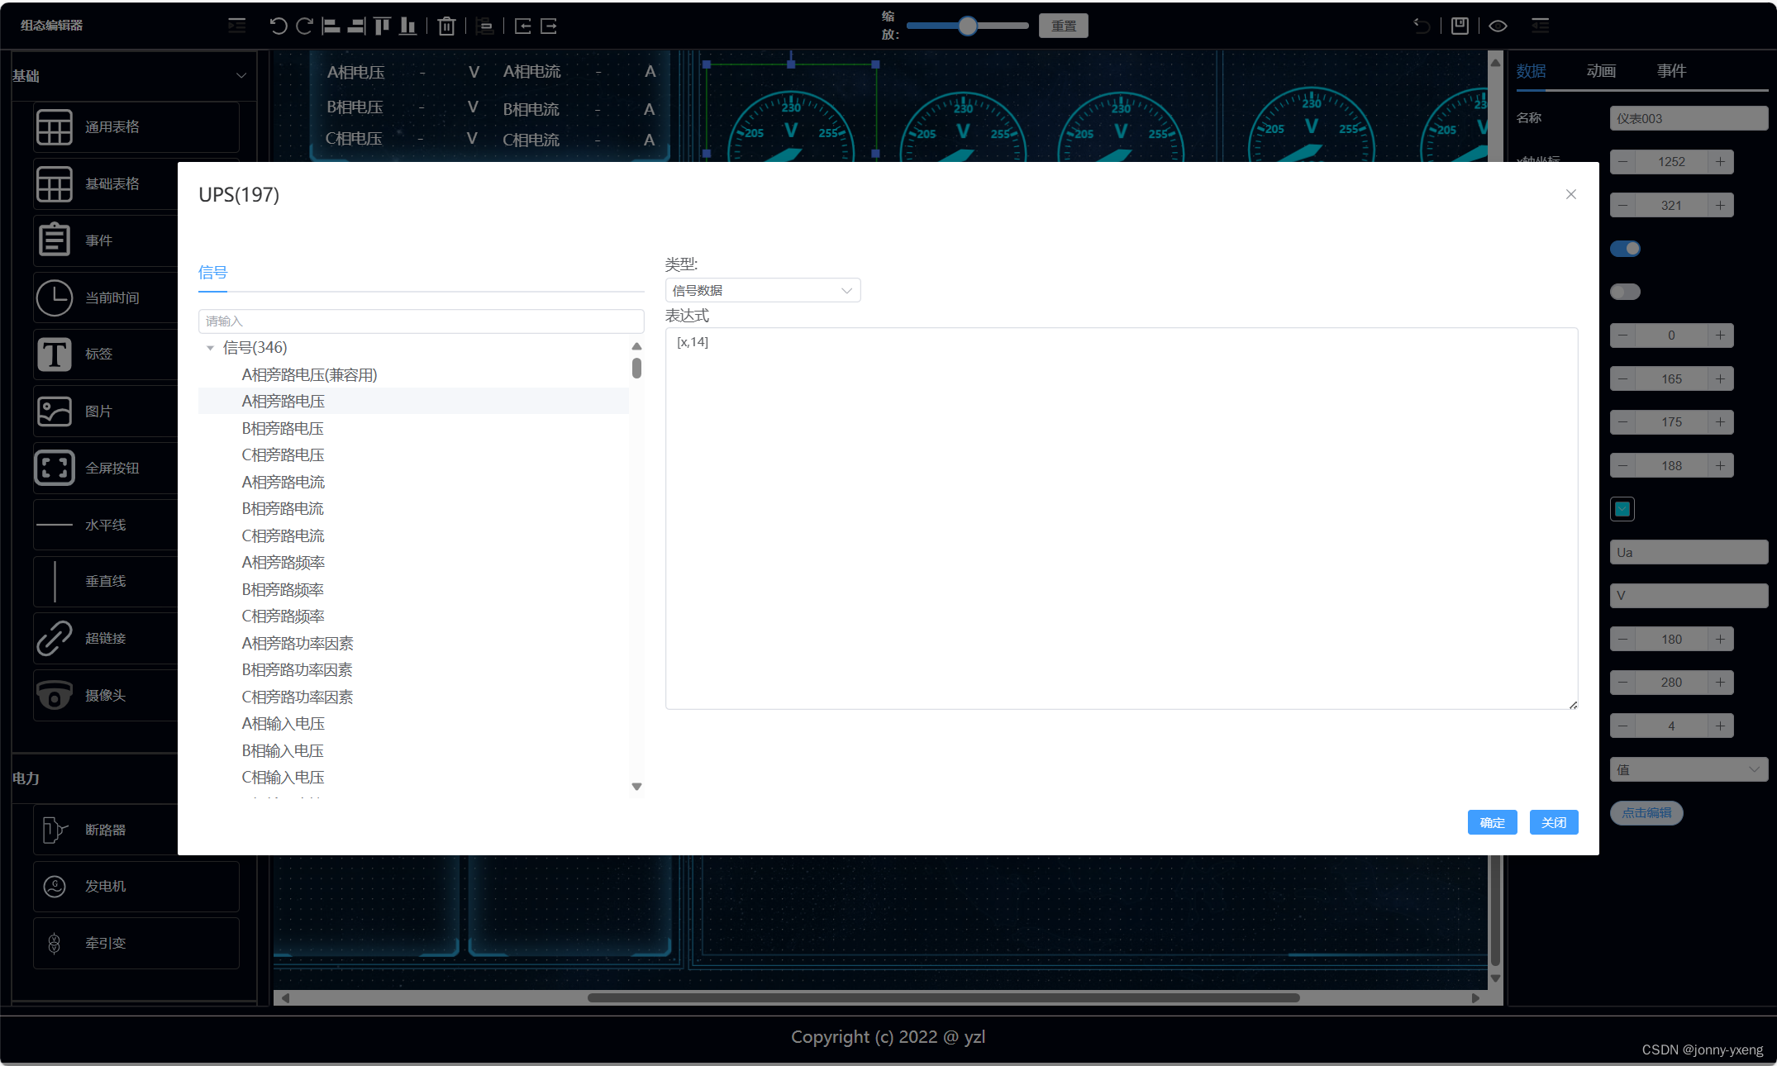1777x1066 pixels.
Task: Open the 值 dropdown in properties panel
Action: tap(1688, 769)
